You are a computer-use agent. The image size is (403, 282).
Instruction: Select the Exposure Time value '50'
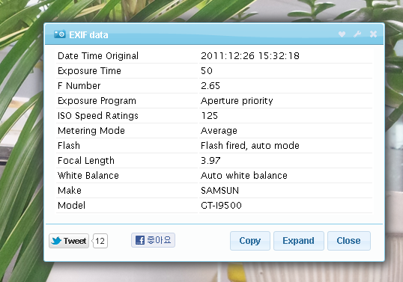click(x=207, y=71)
